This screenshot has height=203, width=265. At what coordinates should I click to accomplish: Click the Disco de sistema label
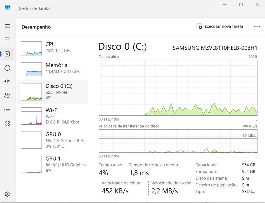coord(212,178)
